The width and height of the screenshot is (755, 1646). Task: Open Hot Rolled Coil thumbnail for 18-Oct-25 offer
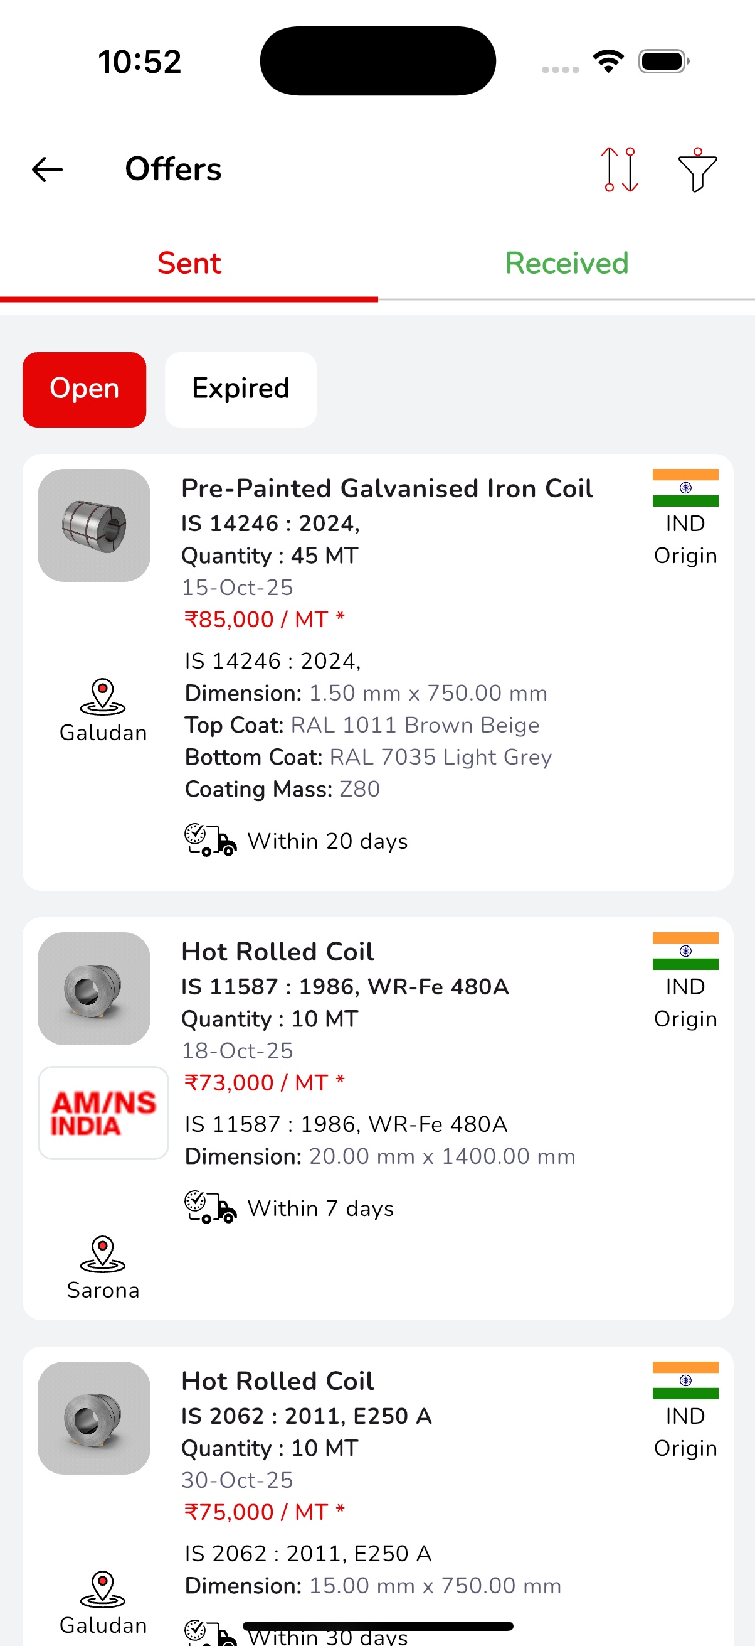click(94, 989)
